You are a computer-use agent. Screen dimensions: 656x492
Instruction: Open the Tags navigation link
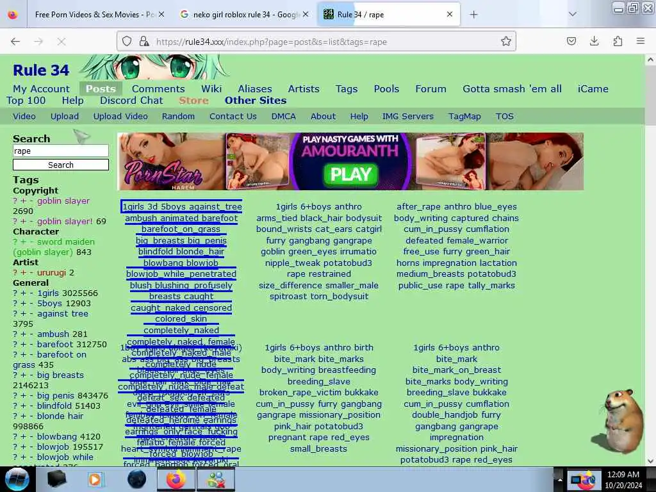coord(347,88)
